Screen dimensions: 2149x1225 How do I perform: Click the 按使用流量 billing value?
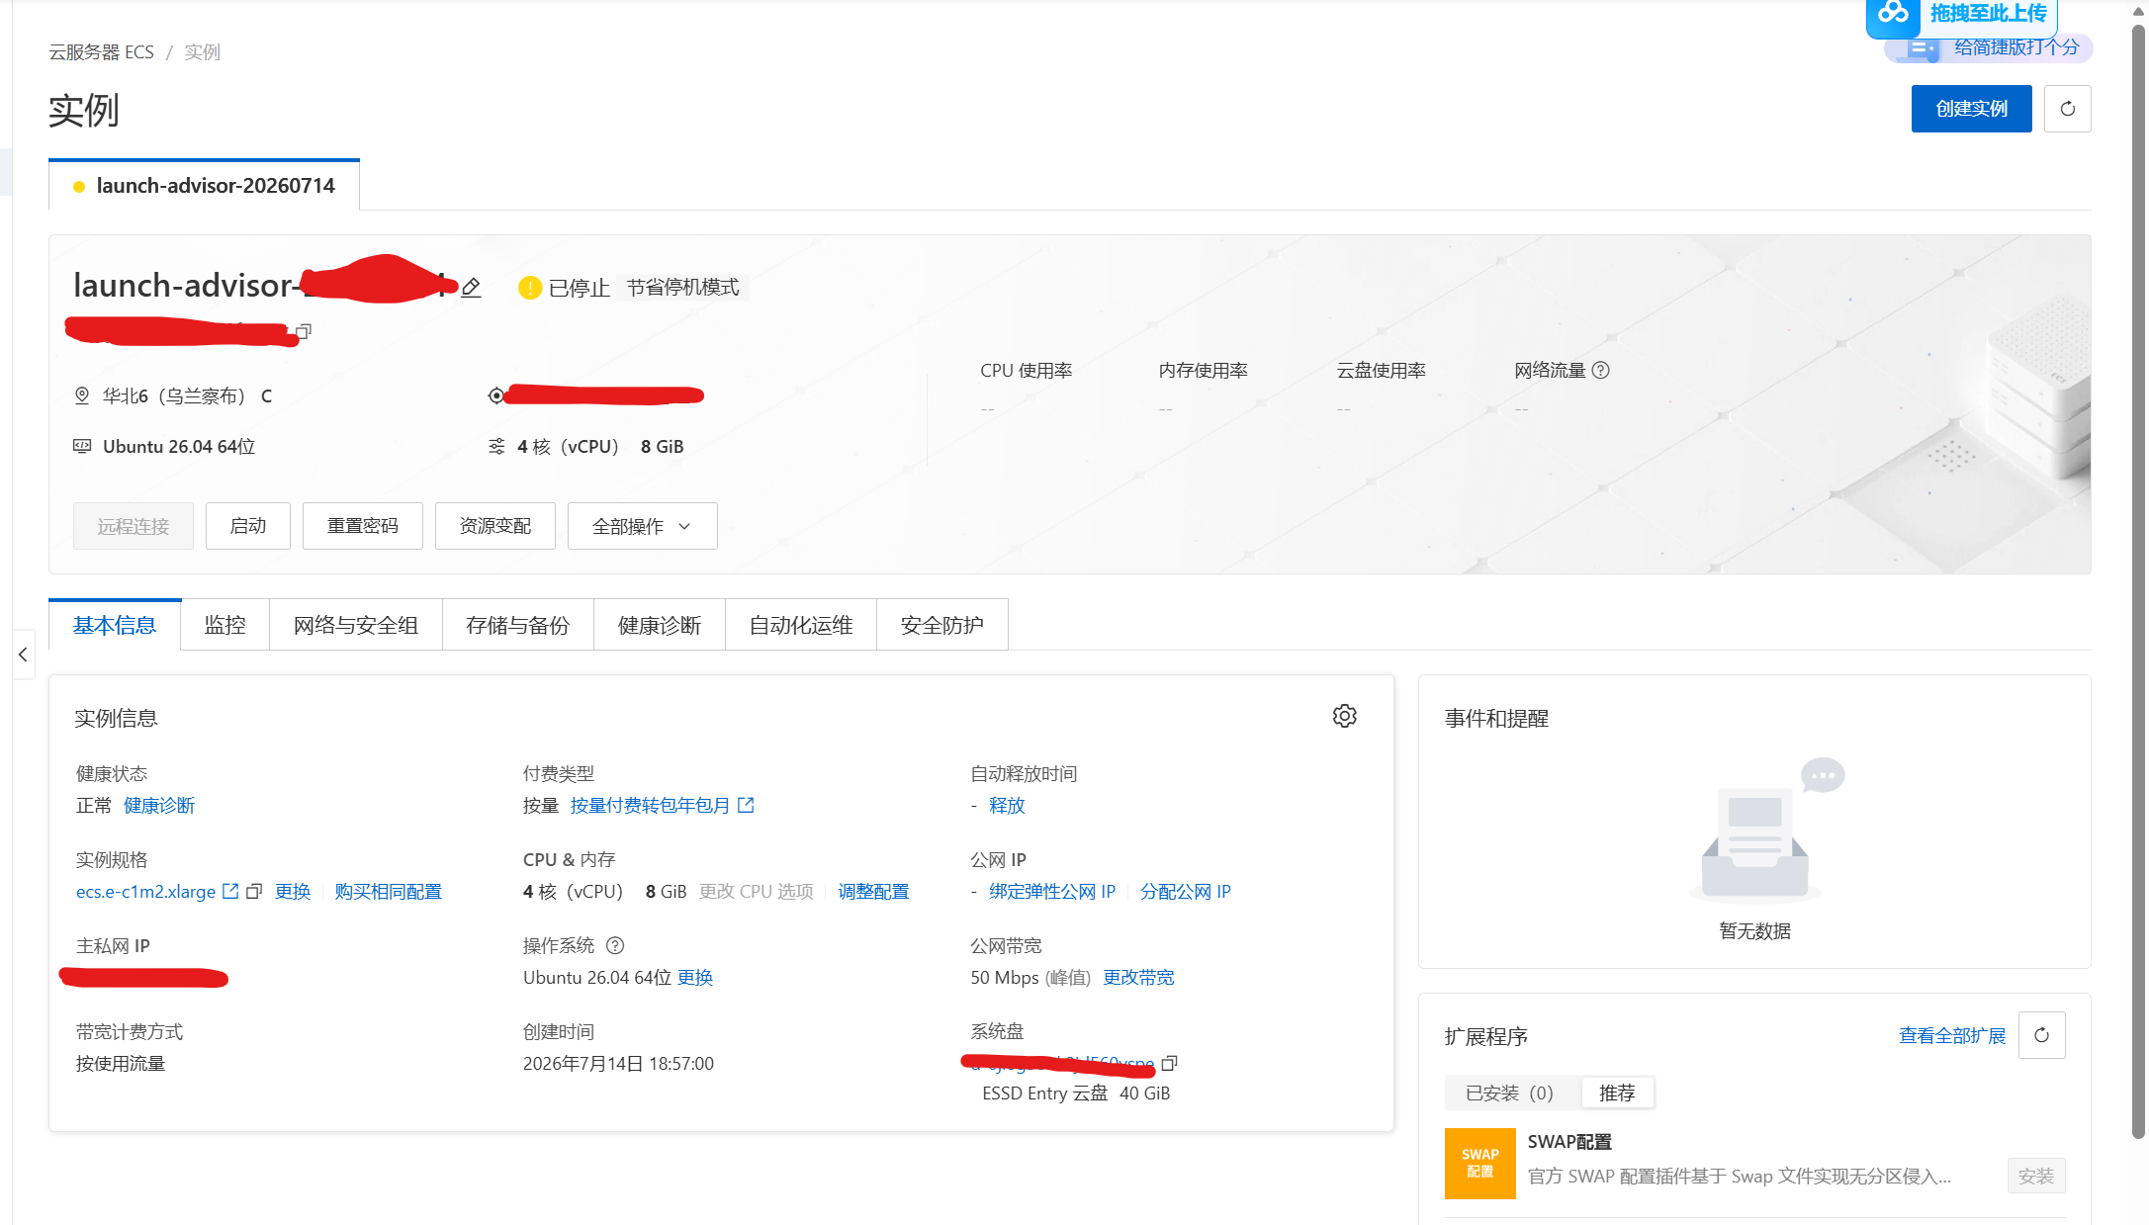pyautogui.click(x=121, y=1063)
